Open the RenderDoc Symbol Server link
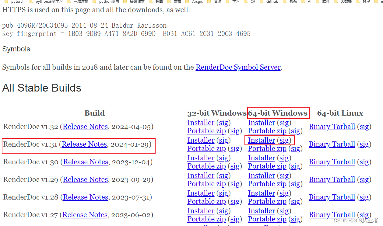 [238, 67]
